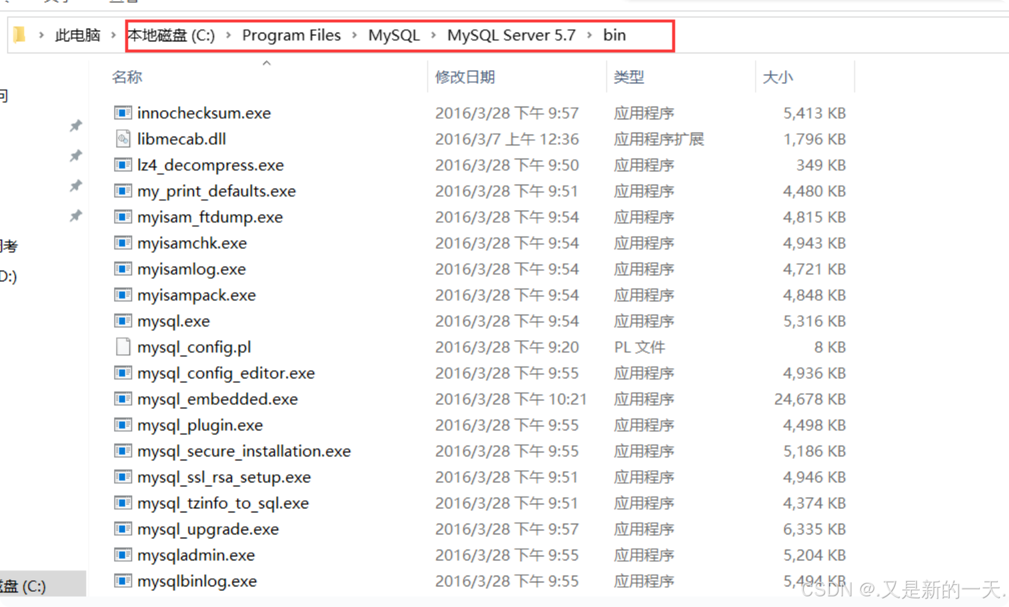The image size is (1009, 607).
Task: Select the mysql_embedded.exe file name
Action: click(x=217, y=398)
